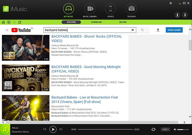Refresh the page with reload icon
The image size is (192, 135).
point(20,22)
